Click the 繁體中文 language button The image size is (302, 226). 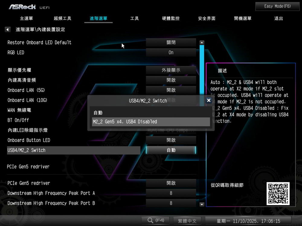point(188,221)
